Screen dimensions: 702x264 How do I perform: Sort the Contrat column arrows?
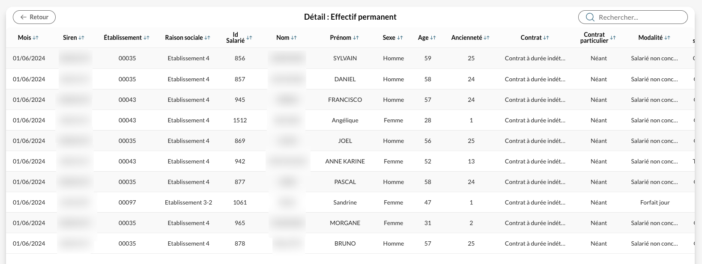[x=546, y=38]
